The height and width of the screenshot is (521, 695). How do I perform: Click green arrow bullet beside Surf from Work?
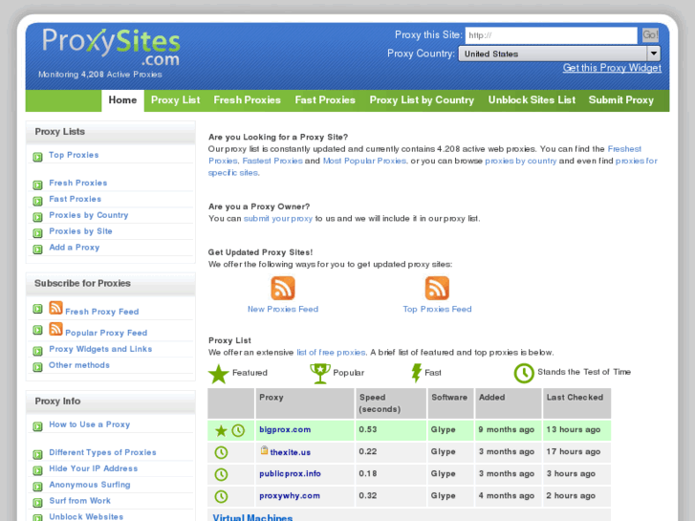coord(37,503)
